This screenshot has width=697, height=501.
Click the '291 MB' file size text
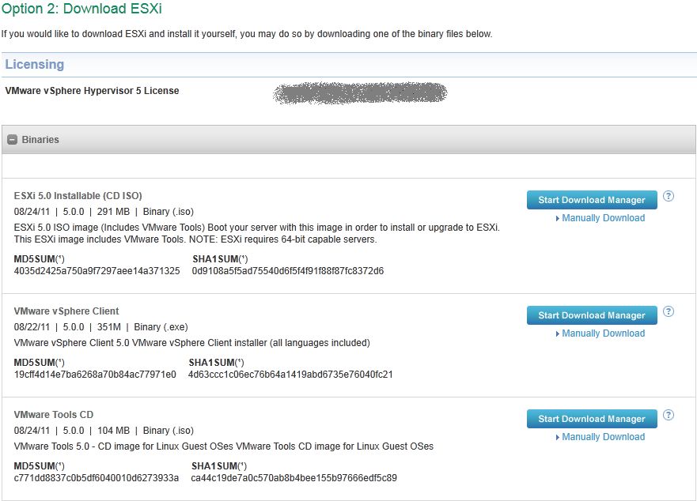[x=113, y=212]
